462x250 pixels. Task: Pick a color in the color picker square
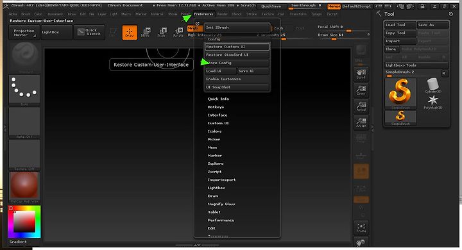(24, 222)
